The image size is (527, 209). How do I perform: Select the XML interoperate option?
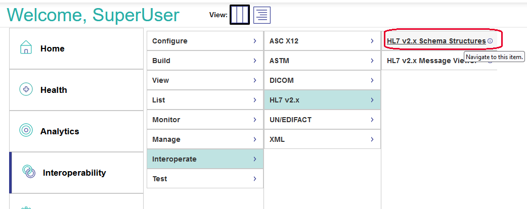277,139
